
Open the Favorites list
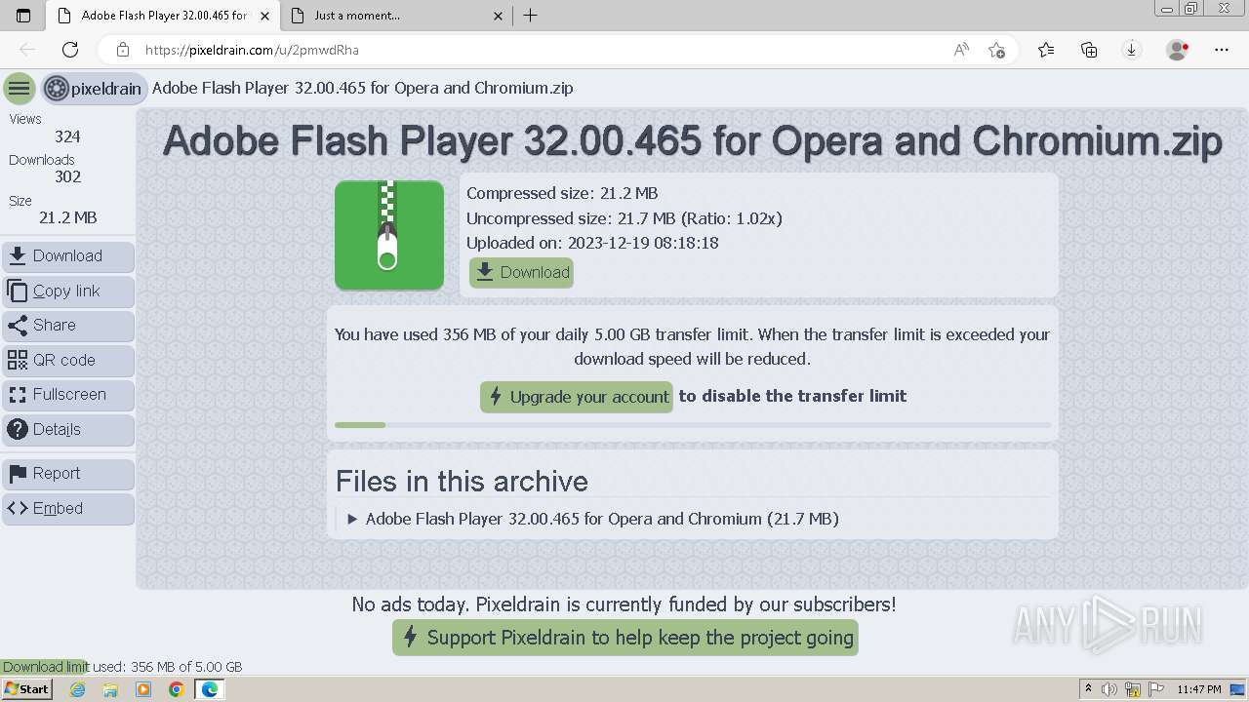tap(1046, 50)
